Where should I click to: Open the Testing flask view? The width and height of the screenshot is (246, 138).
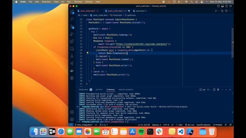pyautogui.click(x=72, y=56)
